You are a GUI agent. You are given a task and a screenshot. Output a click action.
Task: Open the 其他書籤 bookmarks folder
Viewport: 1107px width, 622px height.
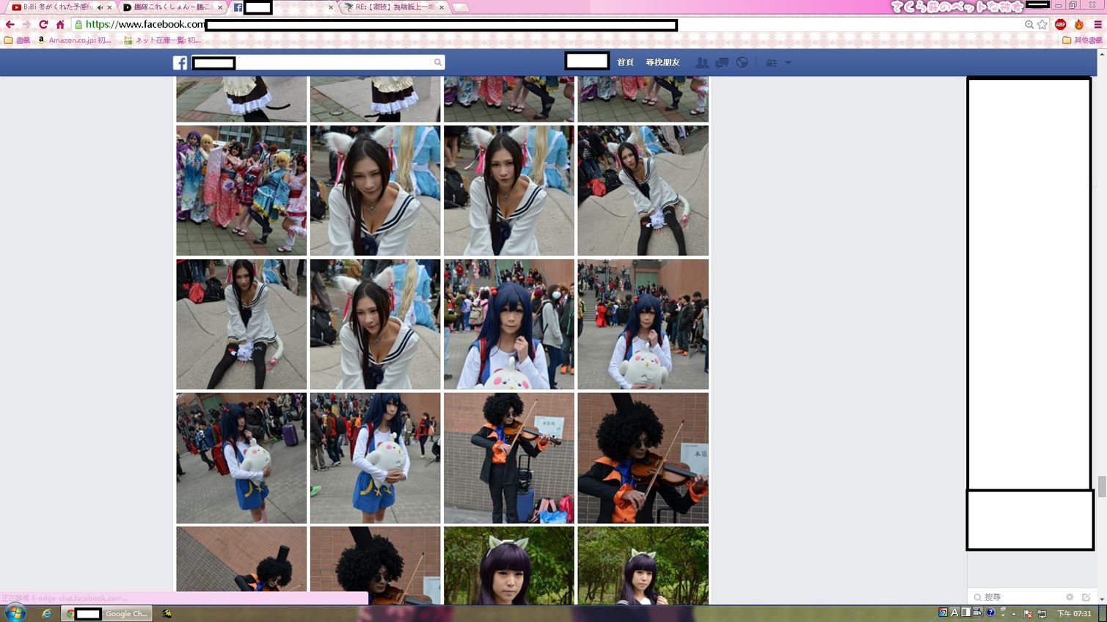(x=1082, y=40)
